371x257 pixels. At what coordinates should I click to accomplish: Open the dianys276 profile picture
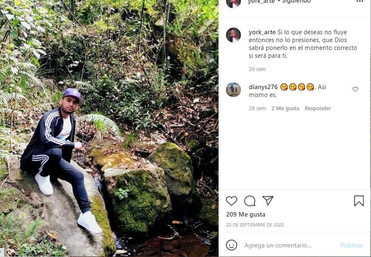point(233,90)
